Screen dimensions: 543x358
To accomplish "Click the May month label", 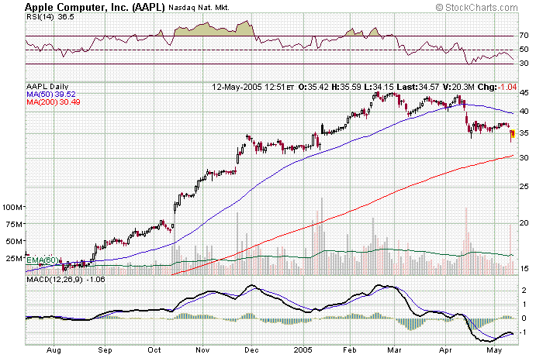I will [x=494, y=350].
